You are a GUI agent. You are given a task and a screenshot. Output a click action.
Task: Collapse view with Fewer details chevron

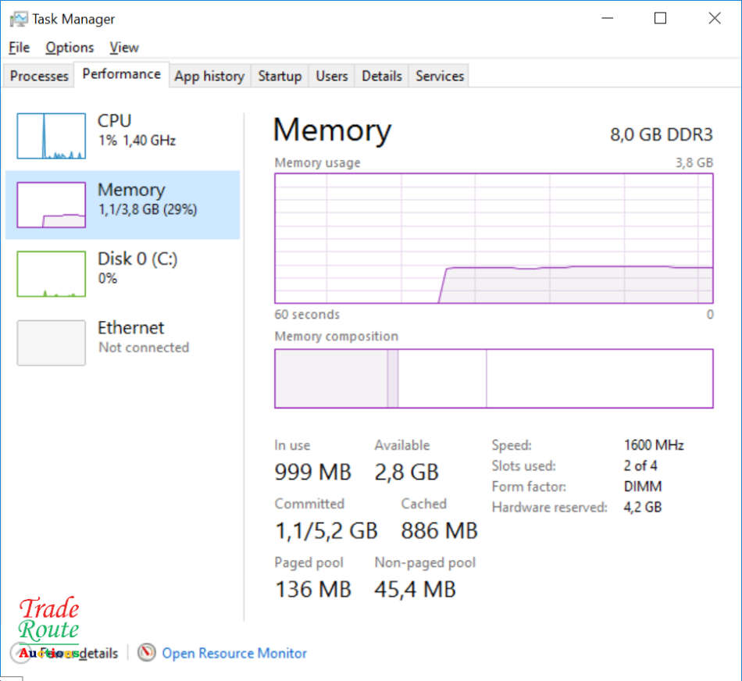coord(19,652)
